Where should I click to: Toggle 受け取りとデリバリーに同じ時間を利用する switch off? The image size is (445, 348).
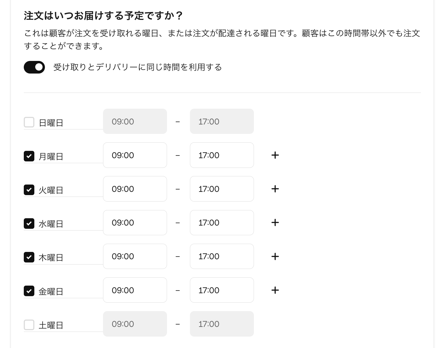click(34, 67)
